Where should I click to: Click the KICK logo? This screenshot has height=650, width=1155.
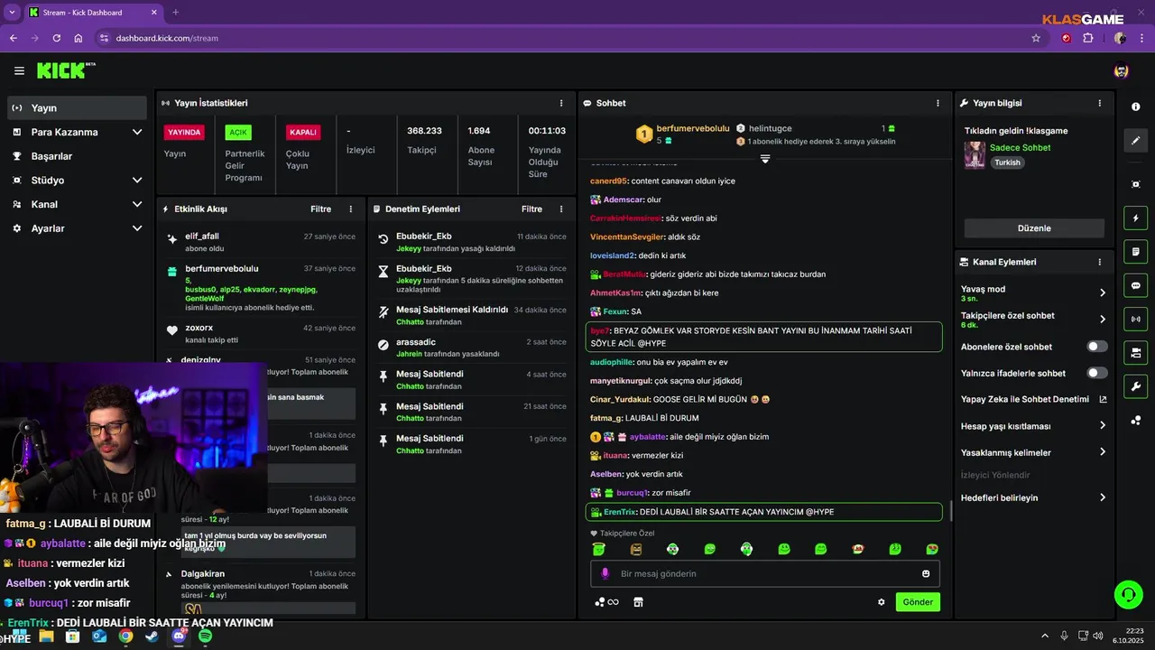[x=66, y=70]
